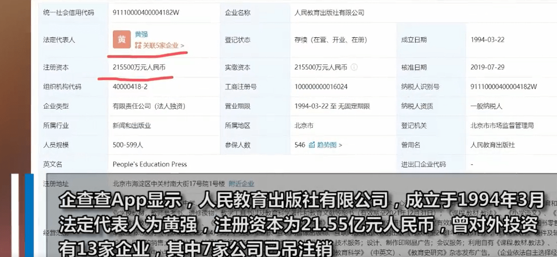Click the 黄 avatar badge
557x257 pixels.
tap(122, 40)
